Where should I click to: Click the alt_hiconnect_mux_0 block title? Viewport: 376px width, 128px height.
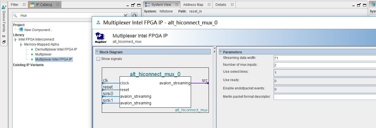click(155, 74)
